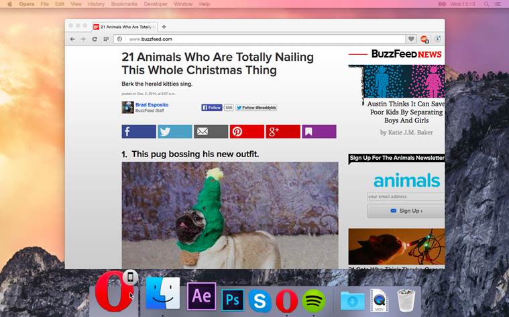This screenshot has height=317, width=509.
Task: Click the Brad Esposito avatar thumbnail
Action: 127,108
